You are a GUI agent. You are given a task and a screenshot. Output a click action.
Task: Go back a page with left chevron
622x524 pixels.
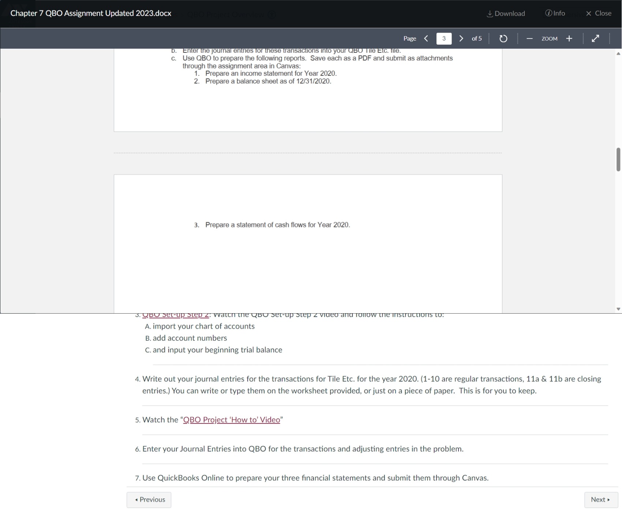[426, 38]
